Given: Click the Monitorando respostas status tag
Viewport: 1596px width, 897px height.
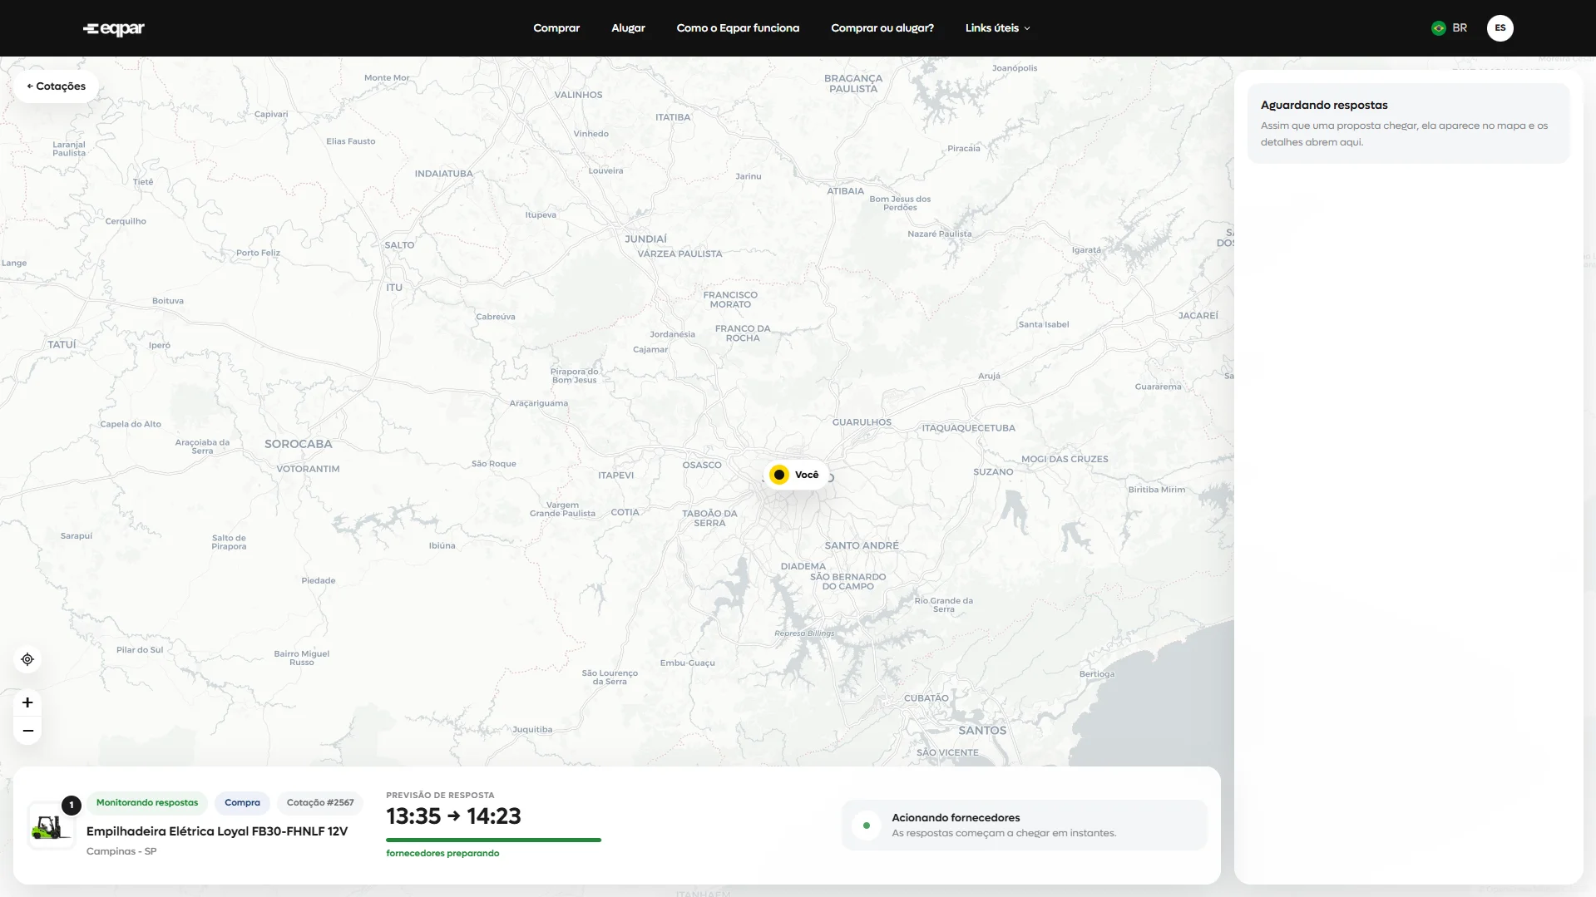Looking at the screenshot, I should pyautogui.click(x=147, y=803).
